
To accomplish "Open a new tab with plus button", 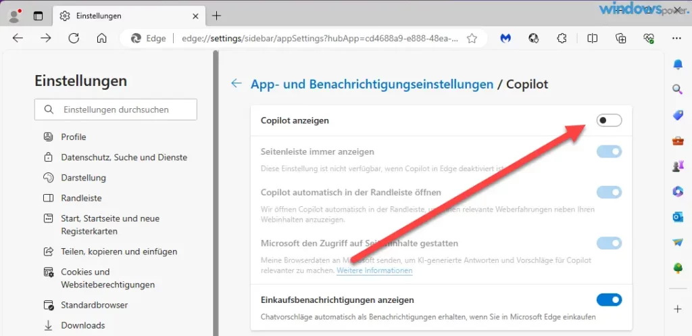I will pos(216,16).
